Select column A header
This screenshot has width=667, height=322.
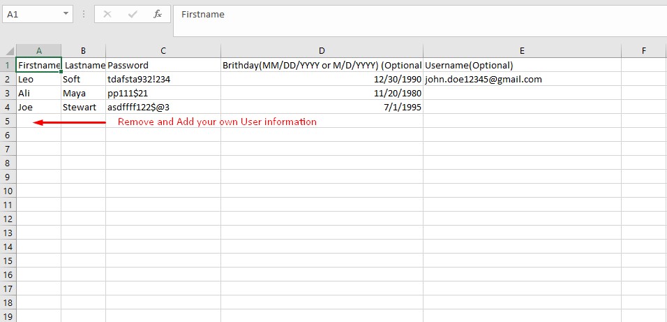click(38, 51)
